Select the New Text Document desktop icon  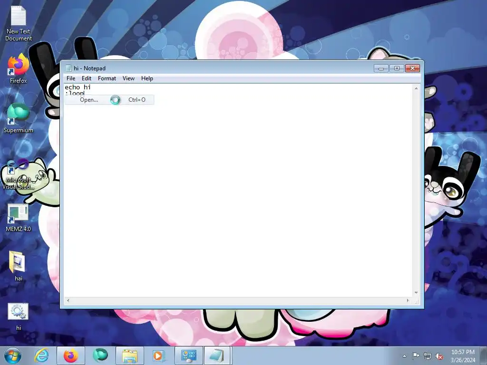click(x=19, y=24)
